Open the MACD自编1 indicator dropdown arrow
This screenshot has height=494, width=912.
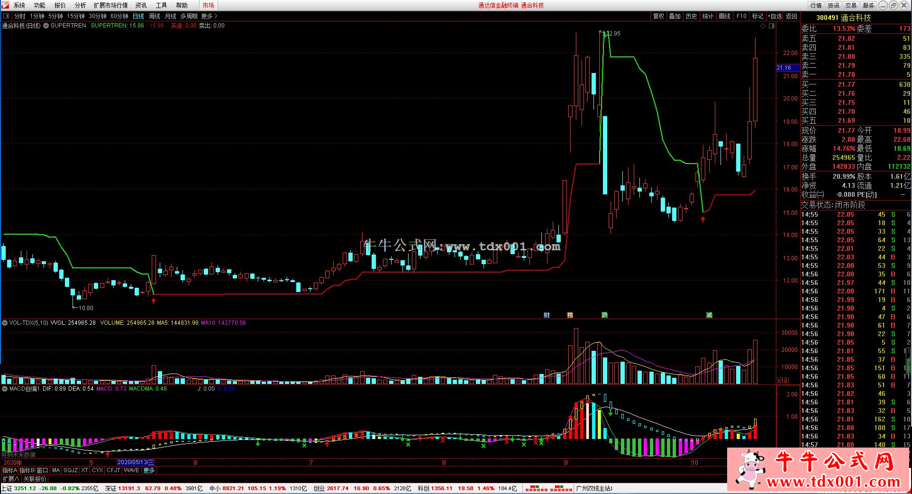tap(5, 389)
